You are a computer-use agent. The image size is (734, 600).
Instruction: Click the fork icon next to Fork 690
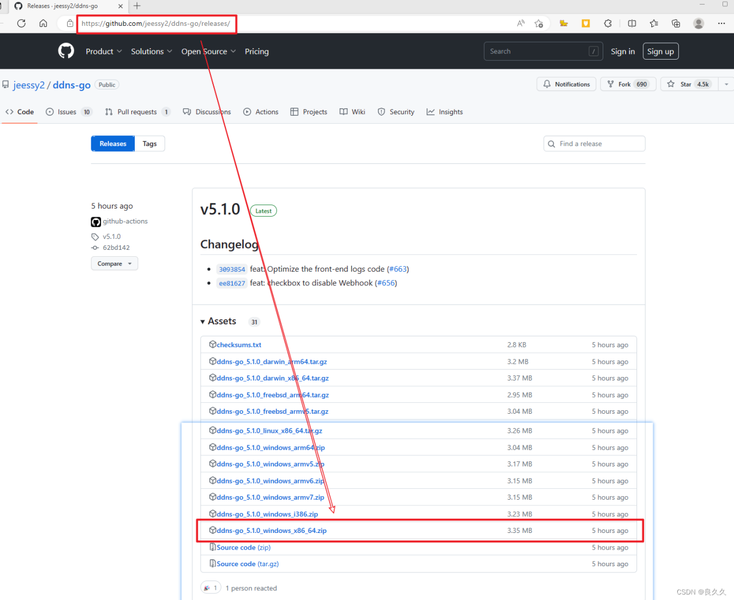coord(610,84)
